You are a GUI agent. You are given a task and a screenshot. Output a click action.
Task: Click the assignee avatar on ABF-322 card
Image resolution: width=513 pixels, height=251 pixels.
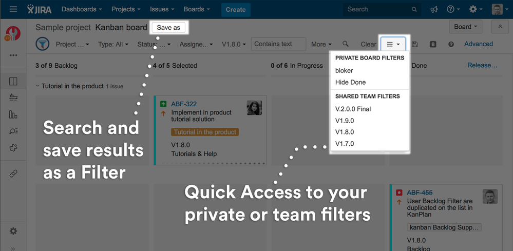click(254, 107)
